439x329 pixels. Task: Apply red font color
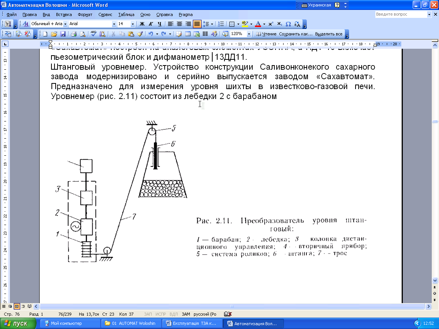click(258, 24)
